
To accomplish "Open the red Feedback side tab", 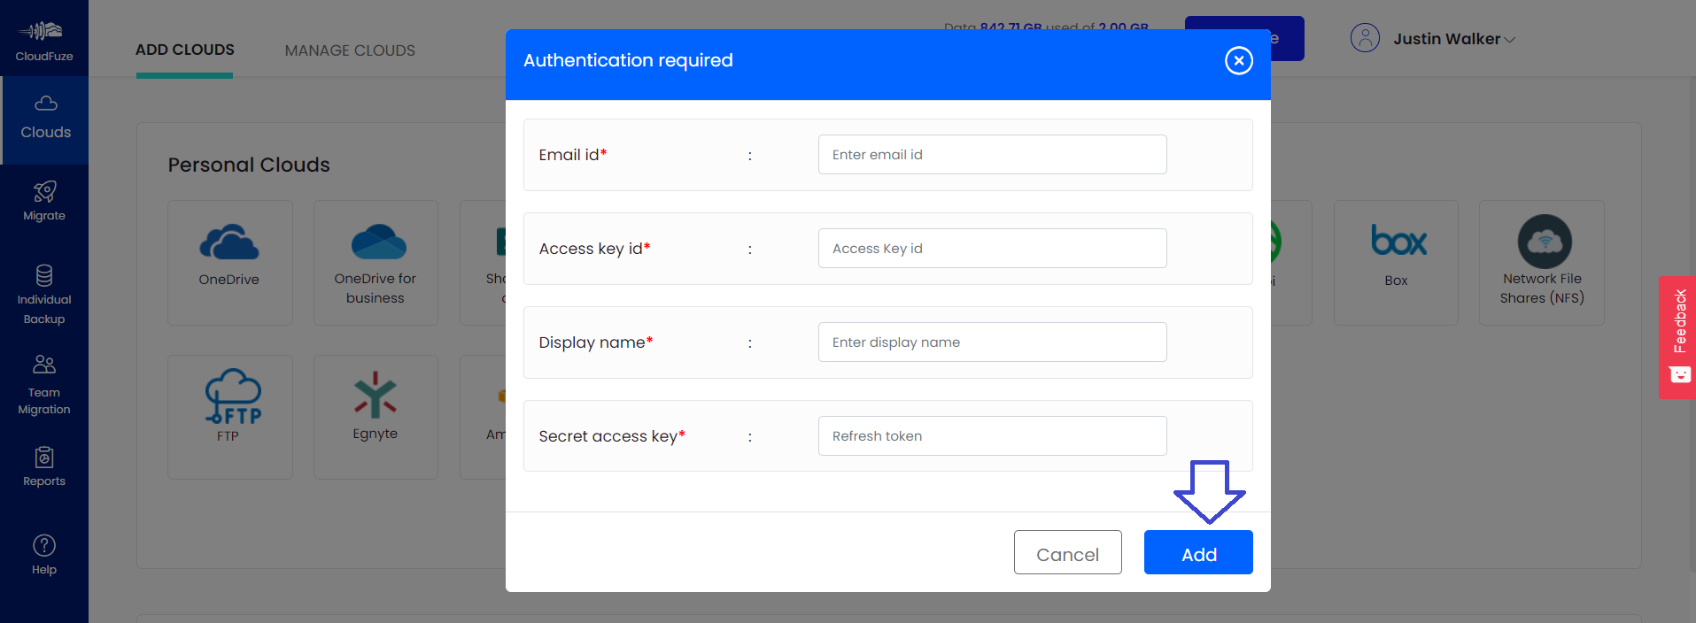I will (x=1677, y=336).
